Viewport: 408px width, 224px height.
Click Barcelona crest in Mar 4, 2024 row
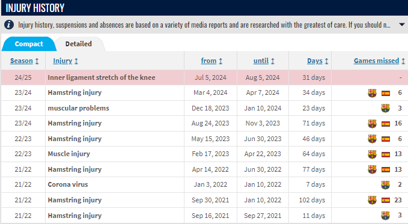pyautogui.click(x=372, y=93)
